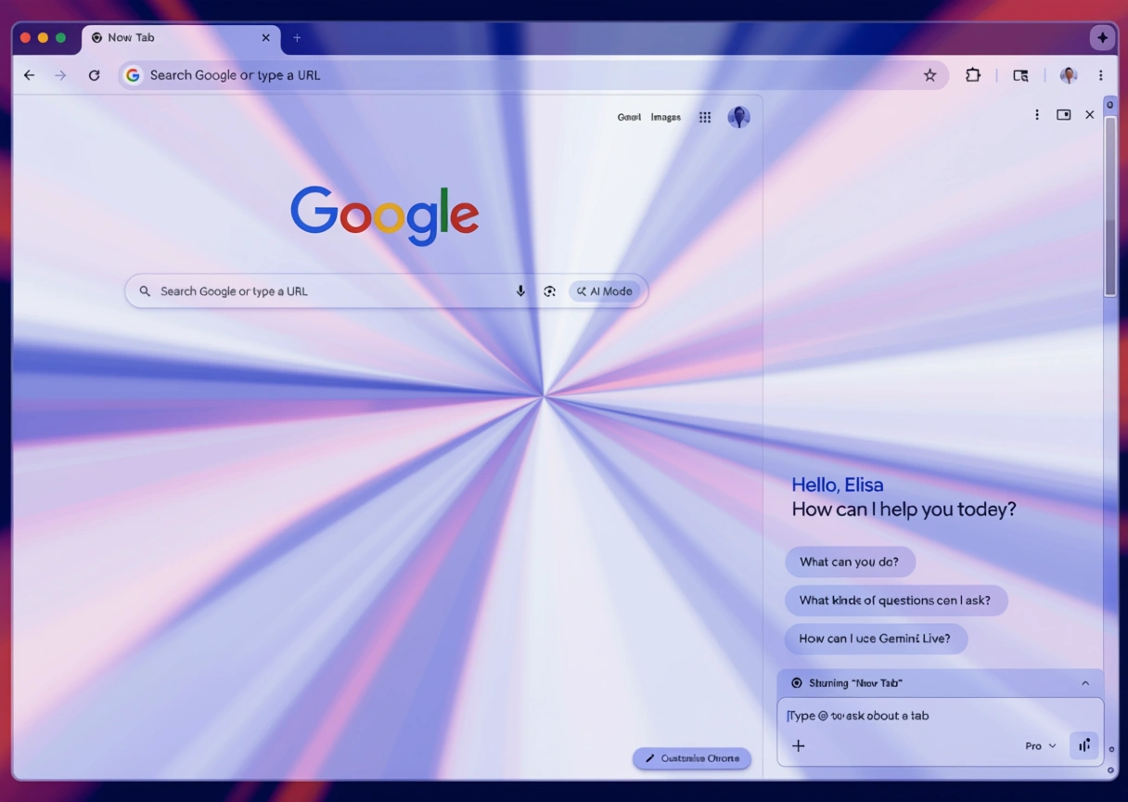Click the add attachment plus icon

click(798, 745)
